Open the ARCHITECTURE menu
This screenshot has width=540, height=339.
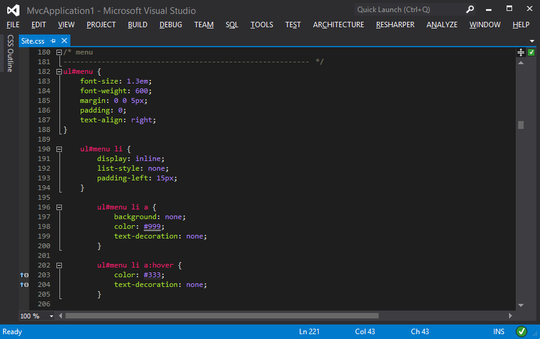pyautogui.click(x=338, y=25)
